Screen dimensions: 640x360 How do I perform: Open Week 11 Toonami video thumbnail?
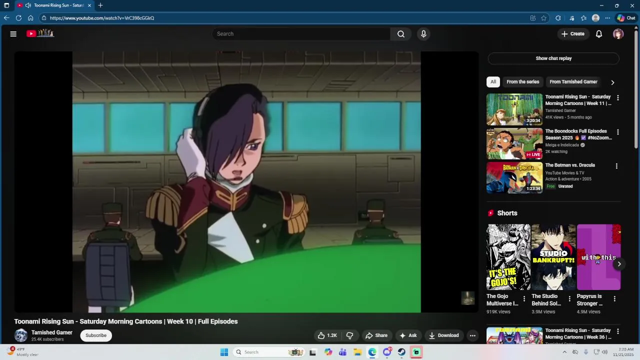pyautogui.click(x=514, y=109)
